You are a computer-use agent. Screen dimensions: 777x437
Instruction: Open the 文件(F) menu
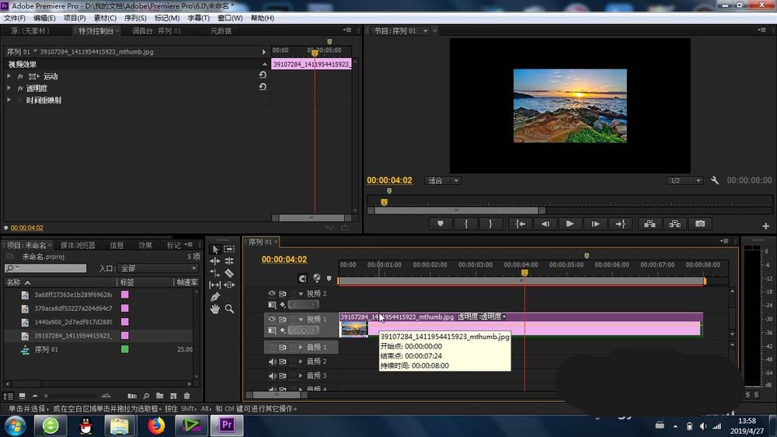click(x=15, y=18)
